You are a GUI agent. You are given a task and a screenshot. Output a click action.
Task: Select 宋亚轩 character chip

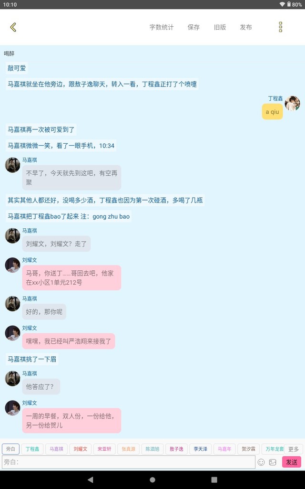coord(104,449)
